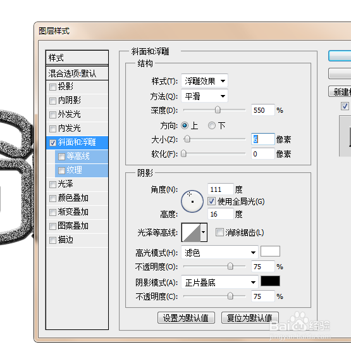Select the 光泽 list entry label
Viewport: 351px width, 349px height.
pos(65,184)
